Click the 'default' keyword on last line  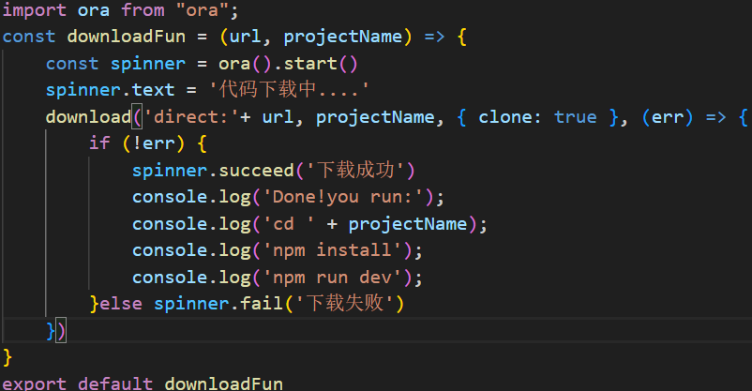115,383
